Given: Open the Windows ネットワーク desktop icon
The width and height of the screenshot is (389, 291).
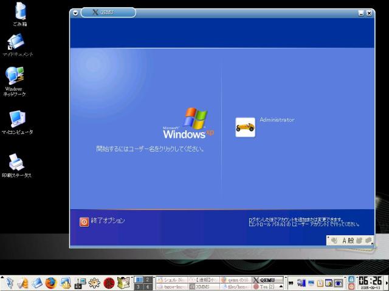Looking at the screenshot, I should [15, 81].
